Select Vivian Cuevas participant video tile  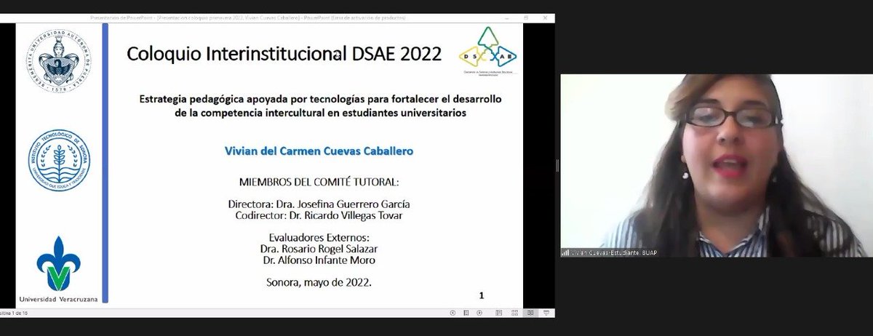716,165
